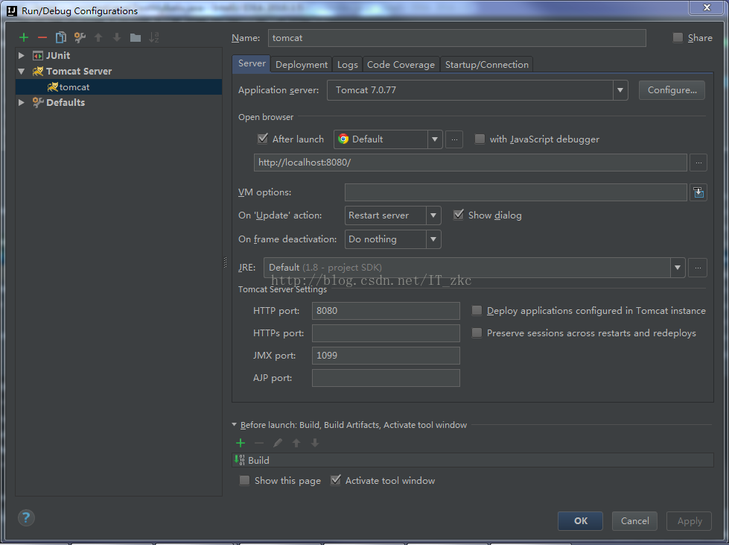Open the browser Default dropdown
Image resolution: width=729 pixels, height=545 pixels.
pyautogui.click(x=435, y=139)
